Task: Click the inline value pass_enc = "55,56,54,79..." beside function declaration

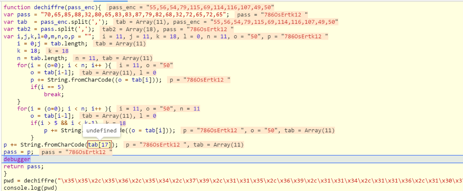Action: point(191,7)
